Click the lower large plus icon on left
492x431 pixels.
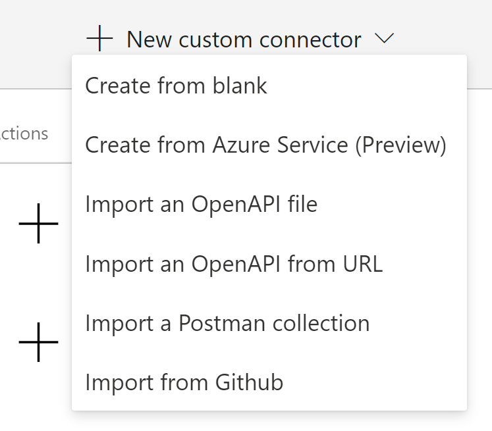click(39, 342)
